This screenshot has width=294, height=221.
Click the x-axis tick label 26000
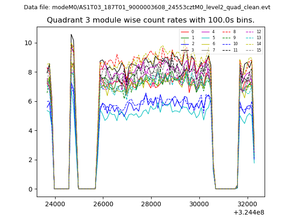click(103, 203)
